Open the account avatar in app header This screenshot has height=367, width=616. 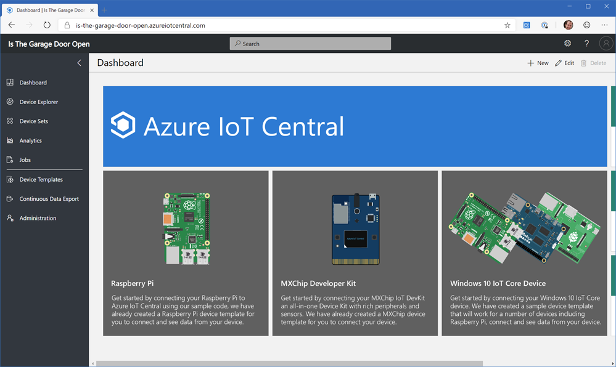[606, 43]
